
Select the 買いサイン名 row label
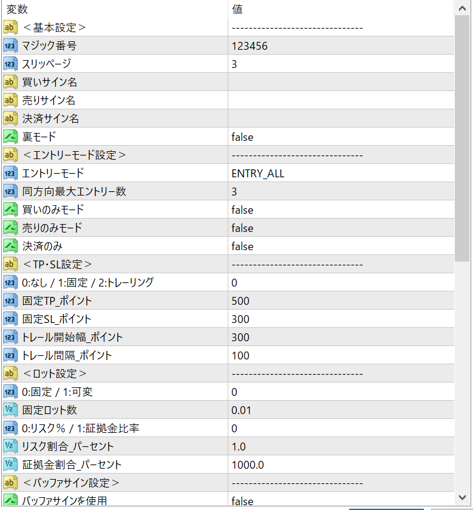pyautogui.click(x=49, y=82)
